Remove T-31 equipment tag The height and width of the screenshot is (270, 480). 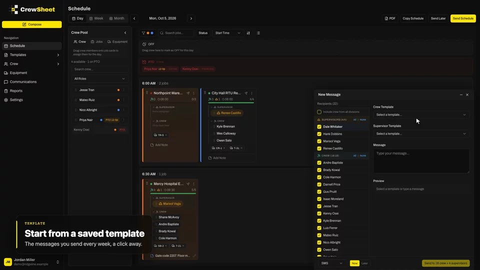[x=241, y=148]
